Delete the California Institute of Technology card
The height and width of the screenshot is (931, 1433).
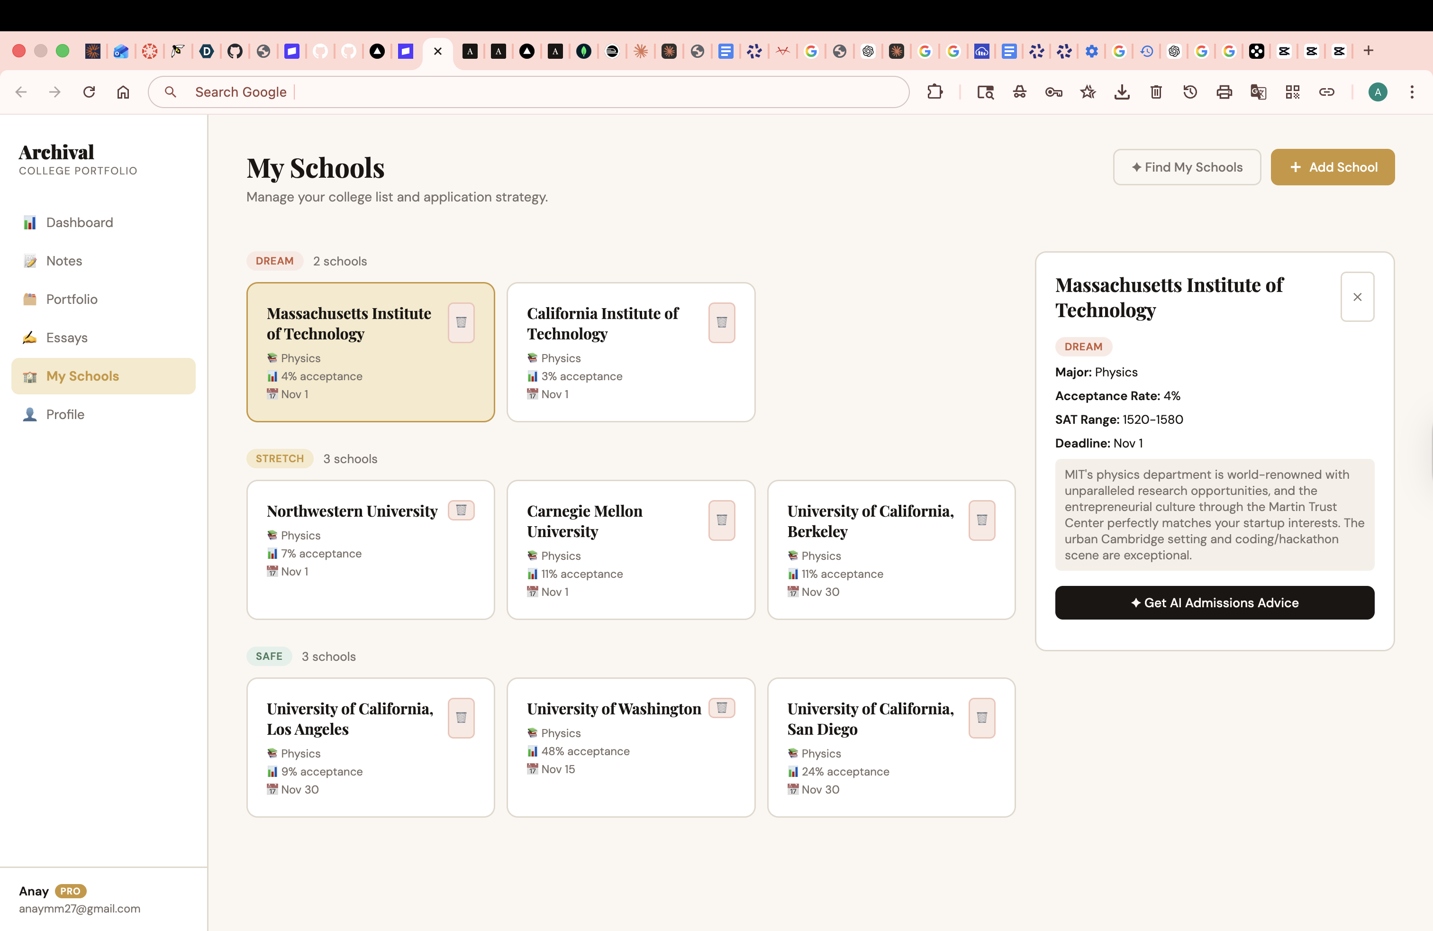click(721, 322)
